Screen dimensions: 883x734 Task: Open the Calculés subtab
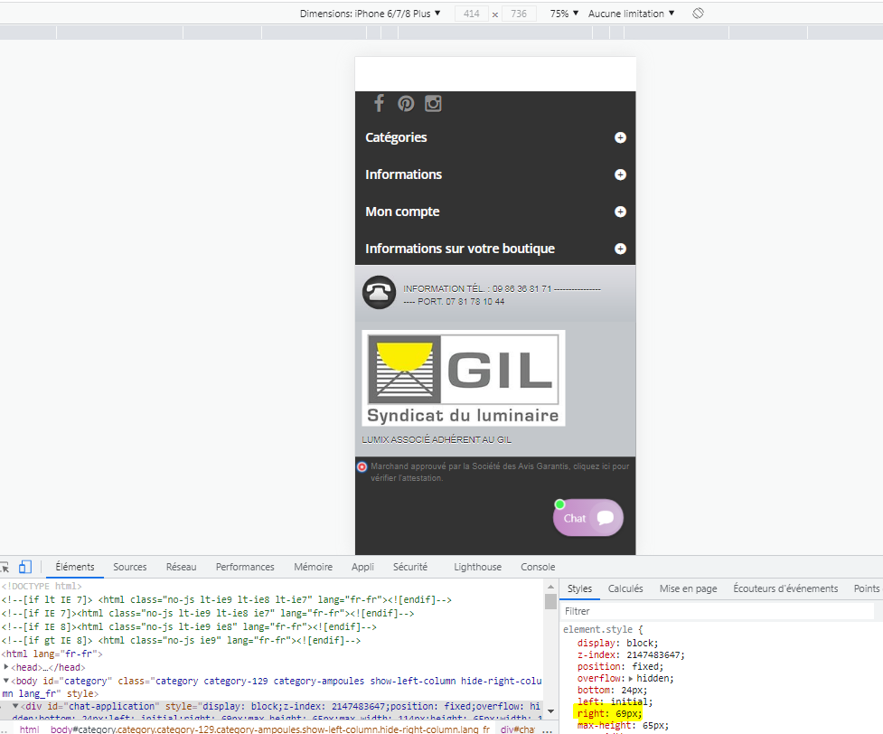625,588
